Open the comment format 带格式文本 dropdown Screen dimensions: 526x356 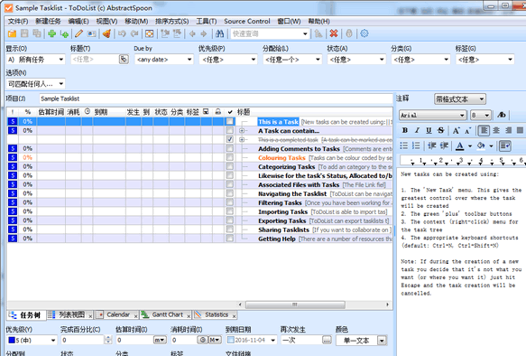[x=459, y=99]
